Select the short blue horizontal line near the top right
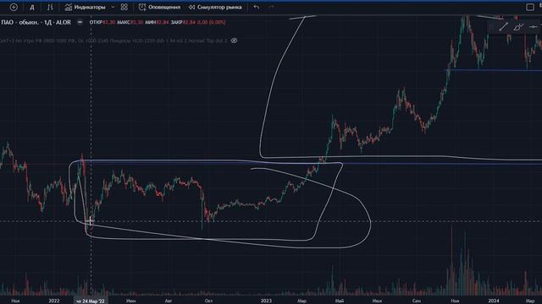 pos(493,70)
